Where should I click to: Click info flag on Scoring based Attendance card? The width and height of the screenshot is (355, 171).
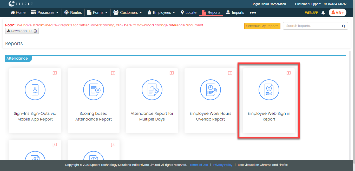[x=113, y=73]
